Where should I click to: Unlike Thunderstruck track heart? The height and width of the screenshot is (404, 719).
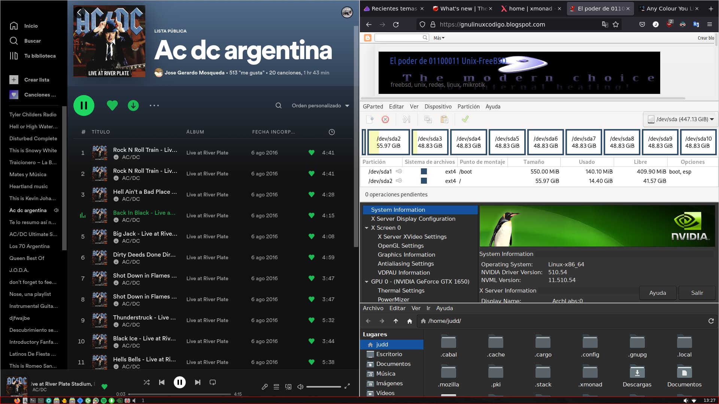[311, 320]
